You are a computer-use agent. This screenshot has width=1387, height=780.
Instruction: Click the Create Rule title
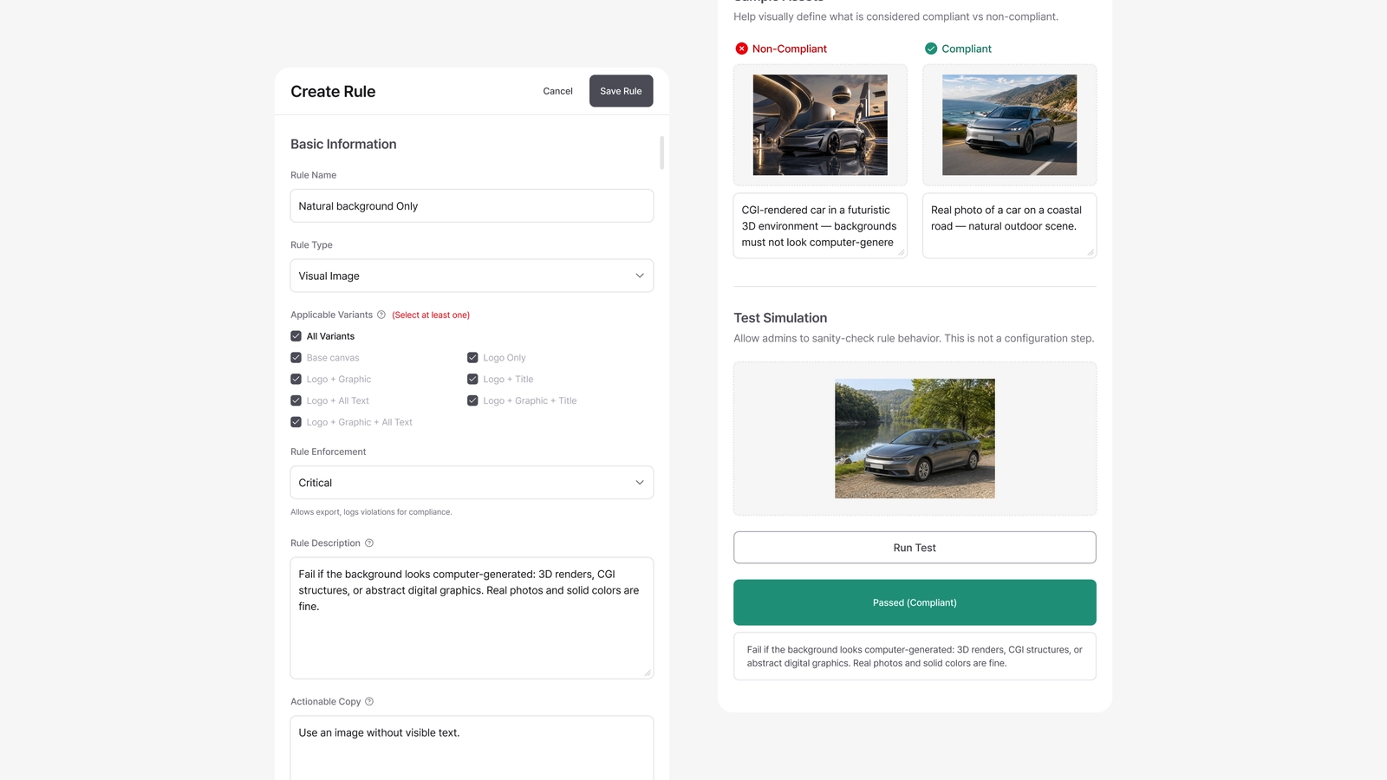point(333,92)
